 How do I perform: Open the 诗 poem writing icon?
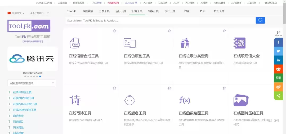click(x=75, y=100)
